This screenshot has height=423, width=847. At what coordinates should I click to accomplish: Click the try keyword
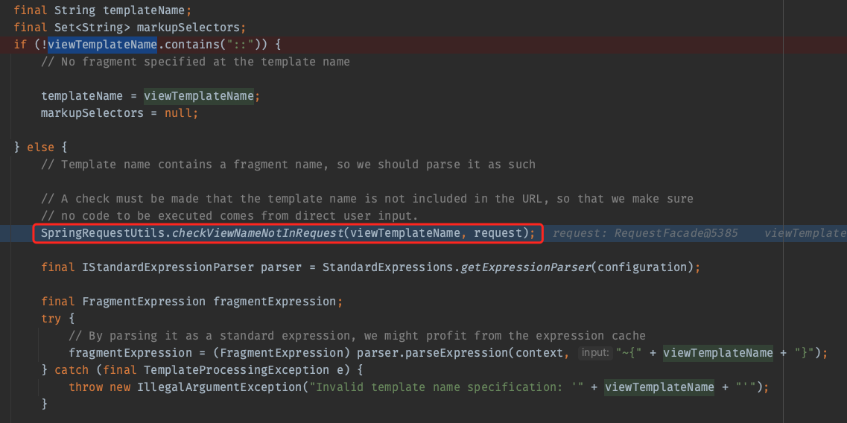coord(51,319)
